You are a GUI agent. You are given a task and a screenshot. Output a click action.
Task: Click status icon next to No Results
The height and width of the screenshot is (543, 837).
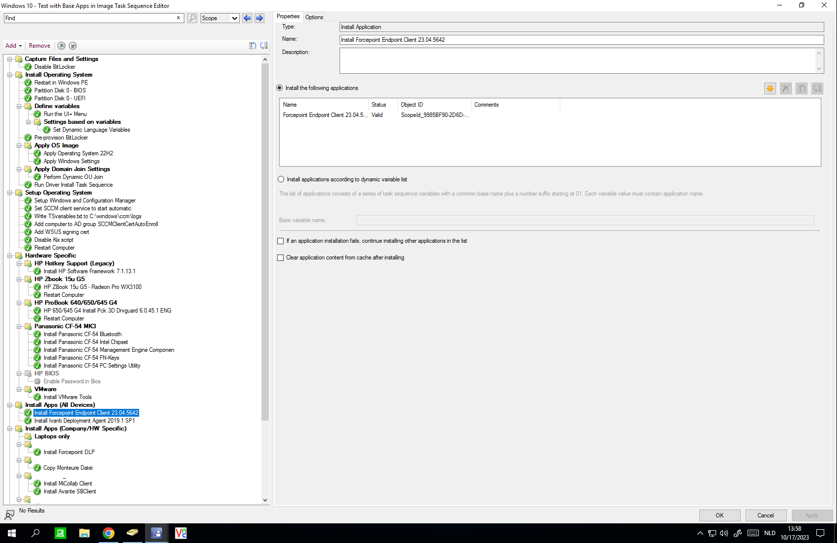[9, 514]
